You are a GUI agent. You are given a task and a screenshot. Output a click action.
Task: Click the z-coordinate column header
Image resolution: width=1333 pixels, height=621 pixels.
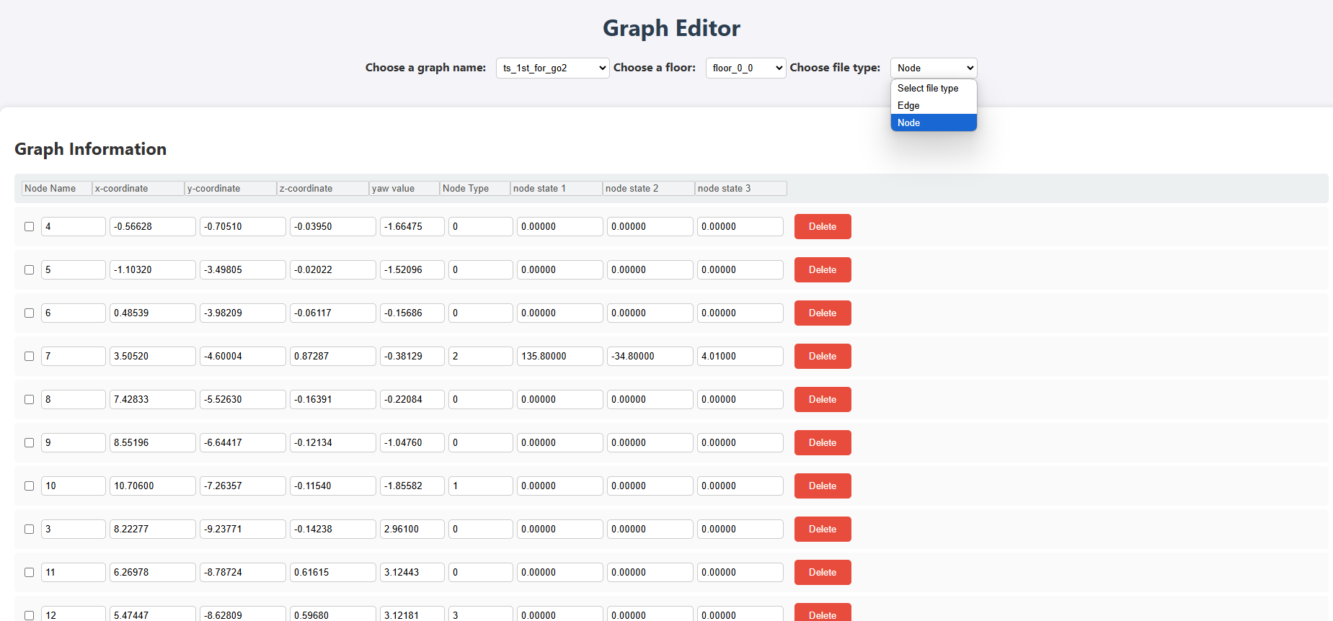pyautogui.click(x=323, y=188)
